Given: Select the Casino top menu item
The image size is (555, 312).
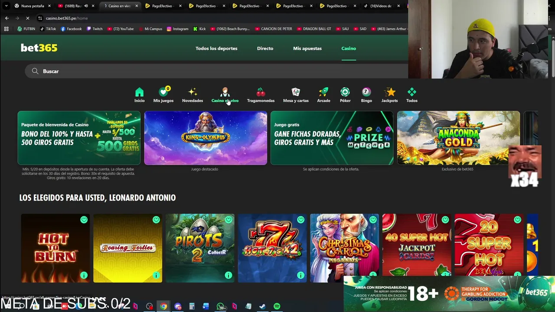Looking at the screenshot, I should [349, 48].
